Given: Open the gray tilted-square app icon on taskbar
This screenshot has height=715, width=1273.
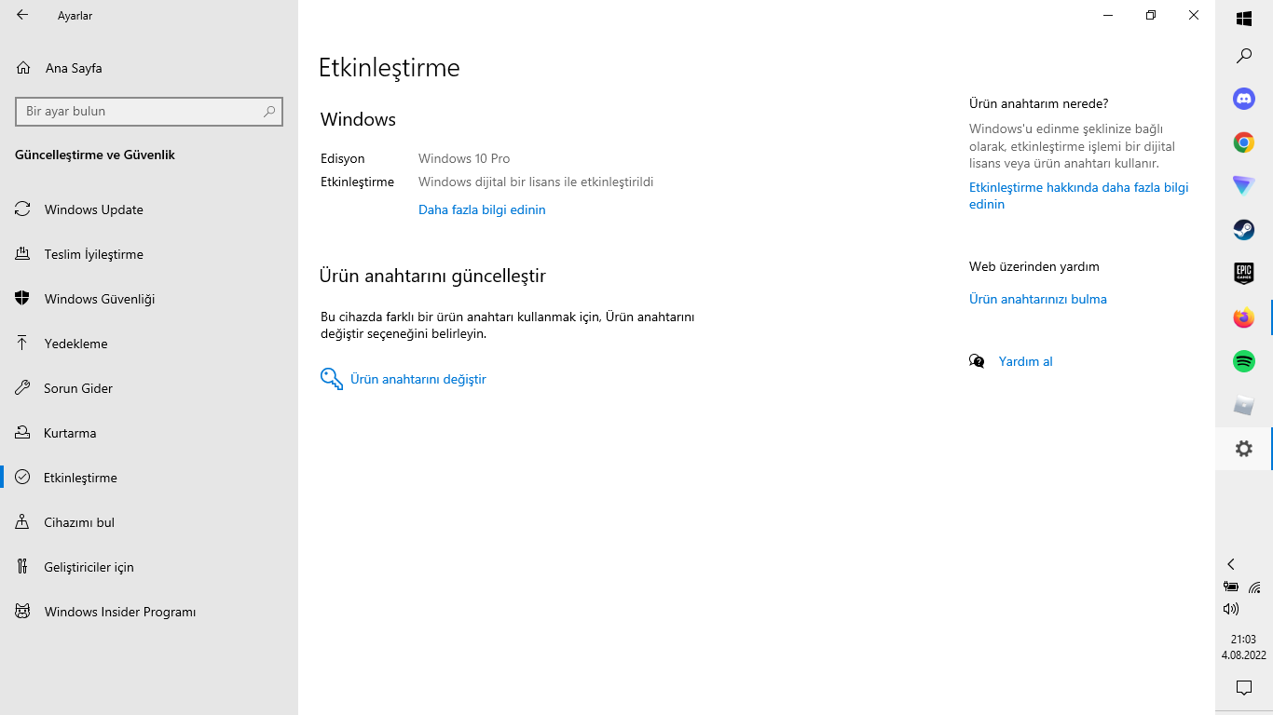Looking at the screenshot, I should click(x=1244, y=405).
